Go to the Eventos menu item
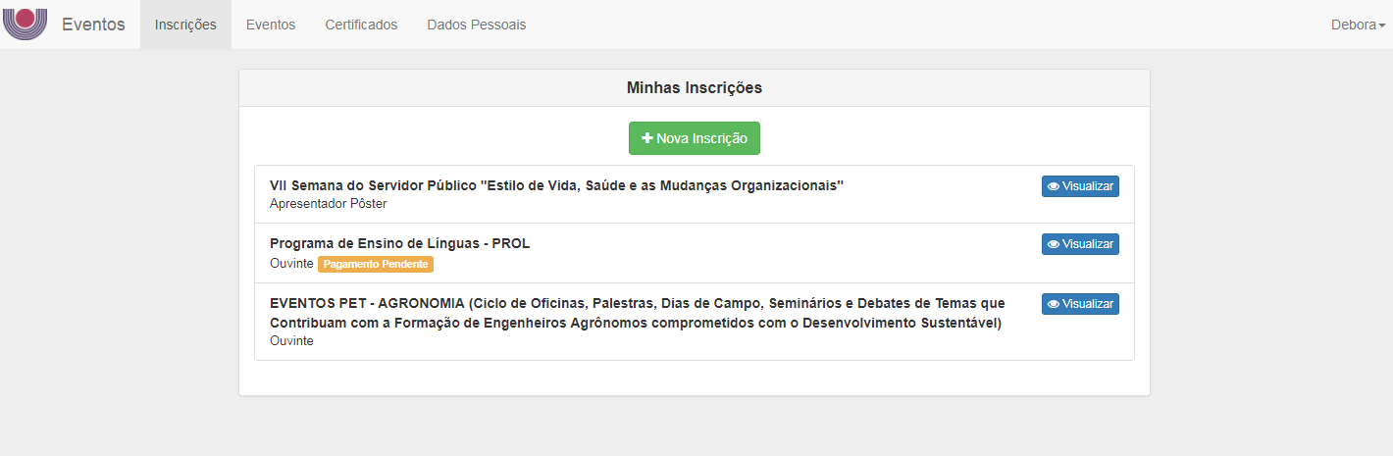 [271, 25]
